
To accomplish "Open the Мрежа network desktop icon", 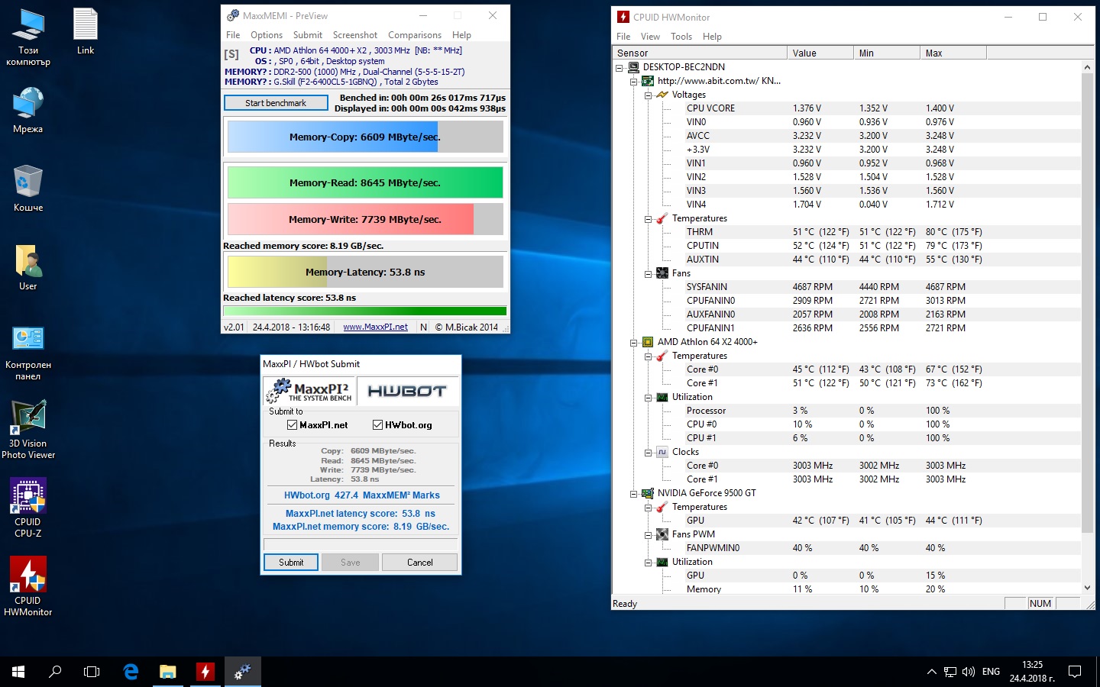I will (x=28, y=111).
